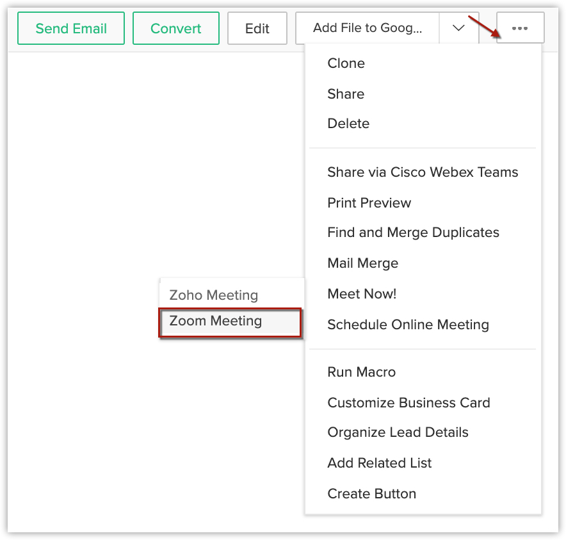
Task: Select Find and Merge Duplicates
Action: (x=413, y=233)
